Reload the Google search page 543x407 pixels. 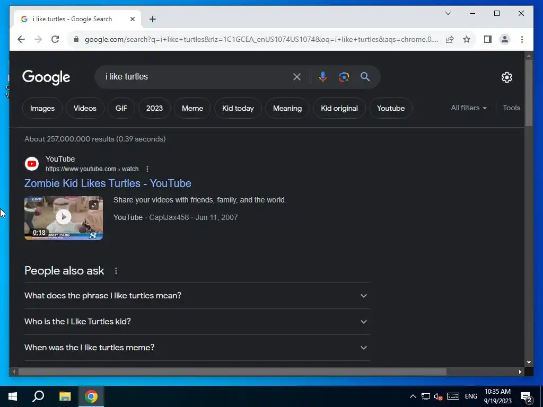[55, 39]
